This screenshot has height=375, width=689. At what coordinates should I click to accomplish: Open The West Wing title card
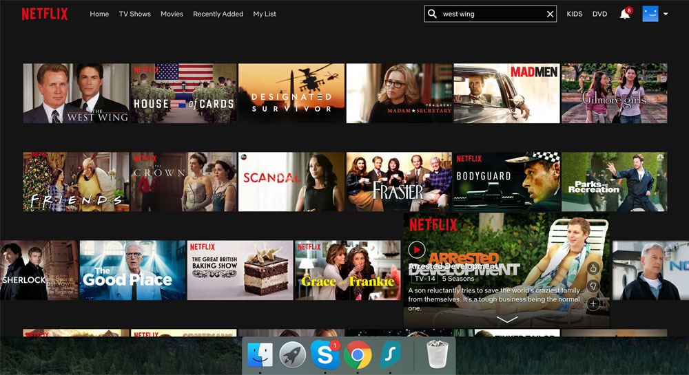pos(76,94)
